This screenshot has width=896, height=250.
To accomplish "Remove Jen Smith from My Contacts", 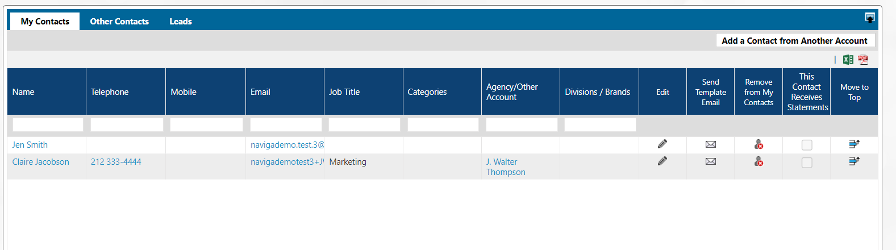I will click(759, 145).
